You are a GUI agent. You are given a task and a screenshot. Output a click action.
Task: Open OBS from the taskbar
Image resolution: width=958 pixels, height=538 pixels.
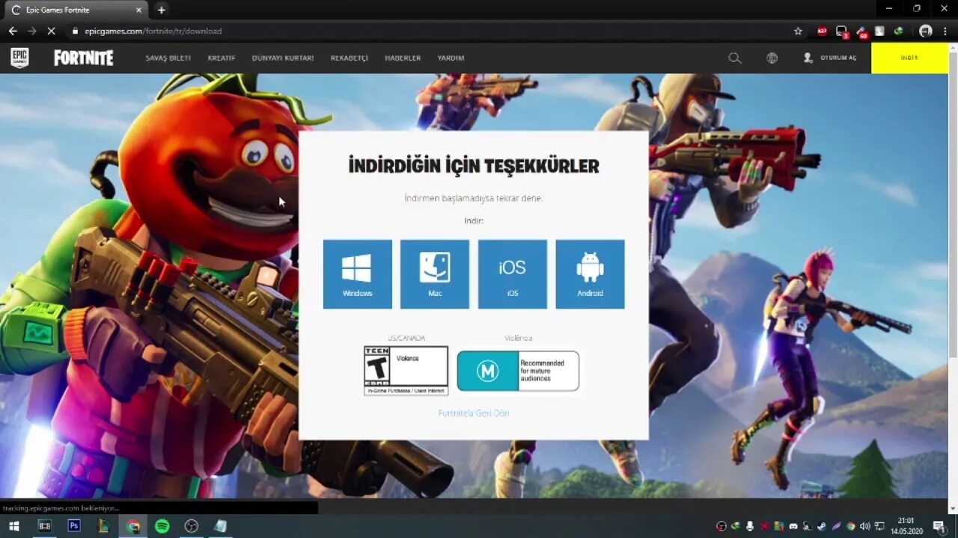(x=191, y=526)
